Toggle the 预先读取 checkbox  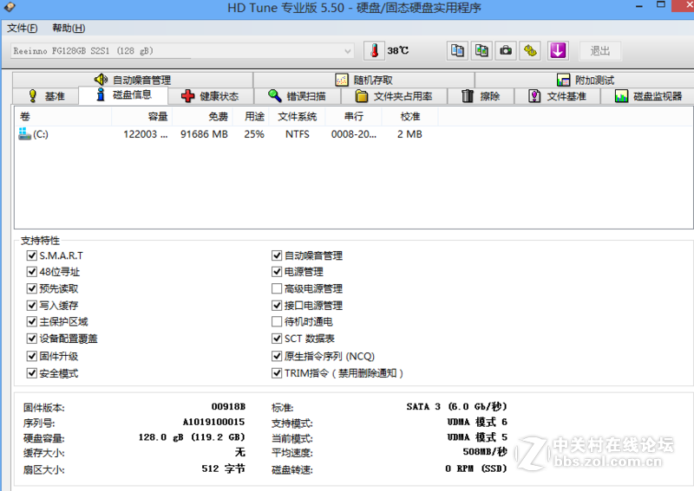click(31, 288)
